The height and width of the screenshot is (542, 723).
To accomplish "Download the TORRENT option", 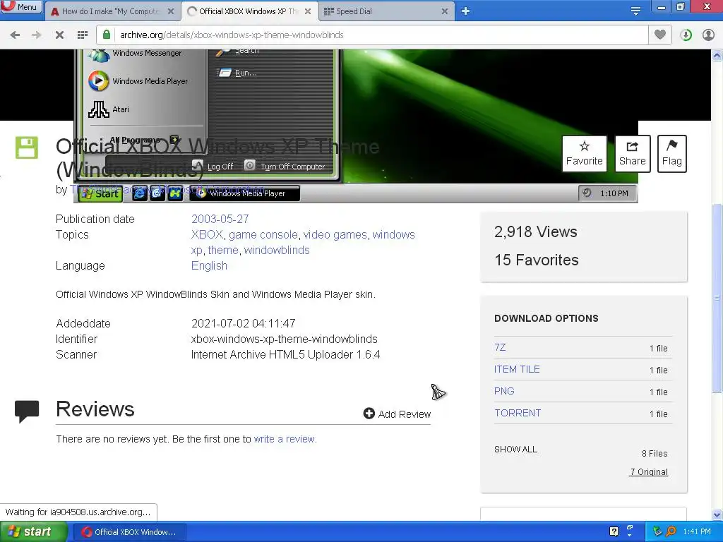I will (518, 413).
